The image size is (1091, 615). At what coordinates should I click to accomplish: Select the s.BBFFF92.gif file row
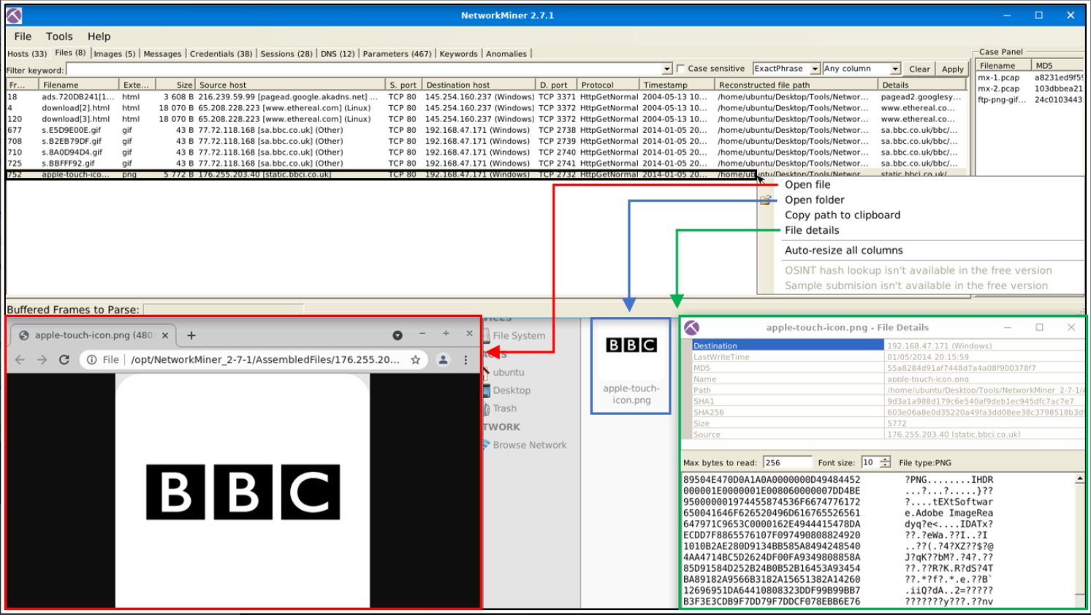(x=486, y=164)
